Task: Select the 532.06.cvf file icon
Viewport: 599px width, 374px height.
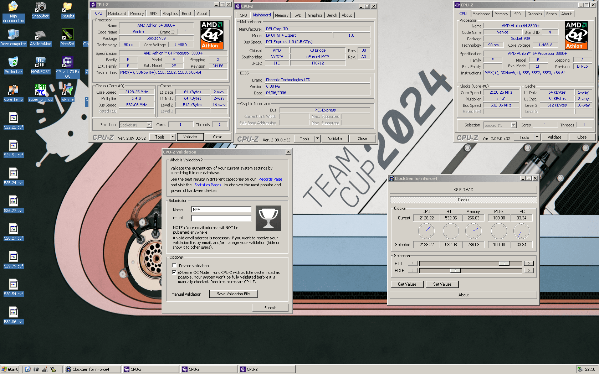Action: (14, 315)
